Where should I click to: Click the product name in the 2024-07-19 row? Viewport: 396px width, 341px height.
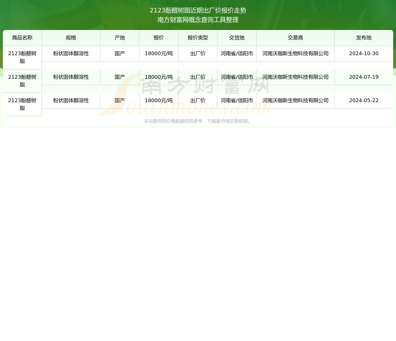pos(22,81)
